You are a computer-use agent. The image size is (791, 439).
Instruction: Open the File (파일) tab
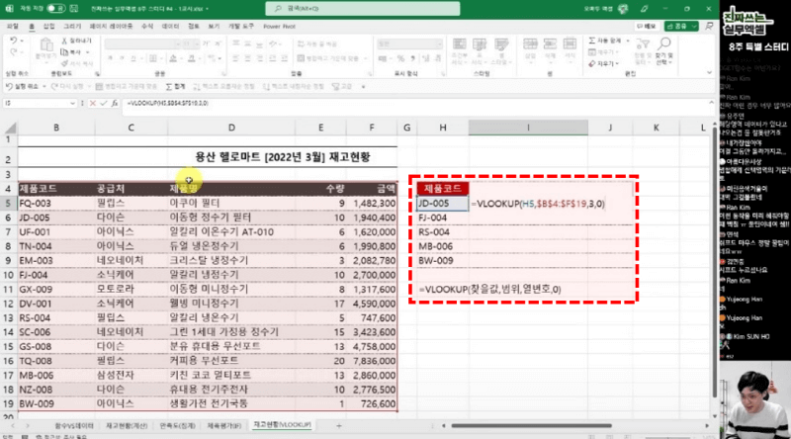pos(13,27)
